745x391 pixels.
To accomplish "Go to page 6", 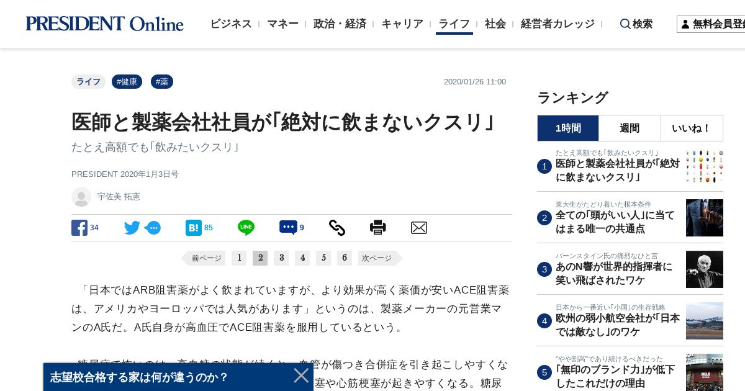I will click(x=345, y=258).
